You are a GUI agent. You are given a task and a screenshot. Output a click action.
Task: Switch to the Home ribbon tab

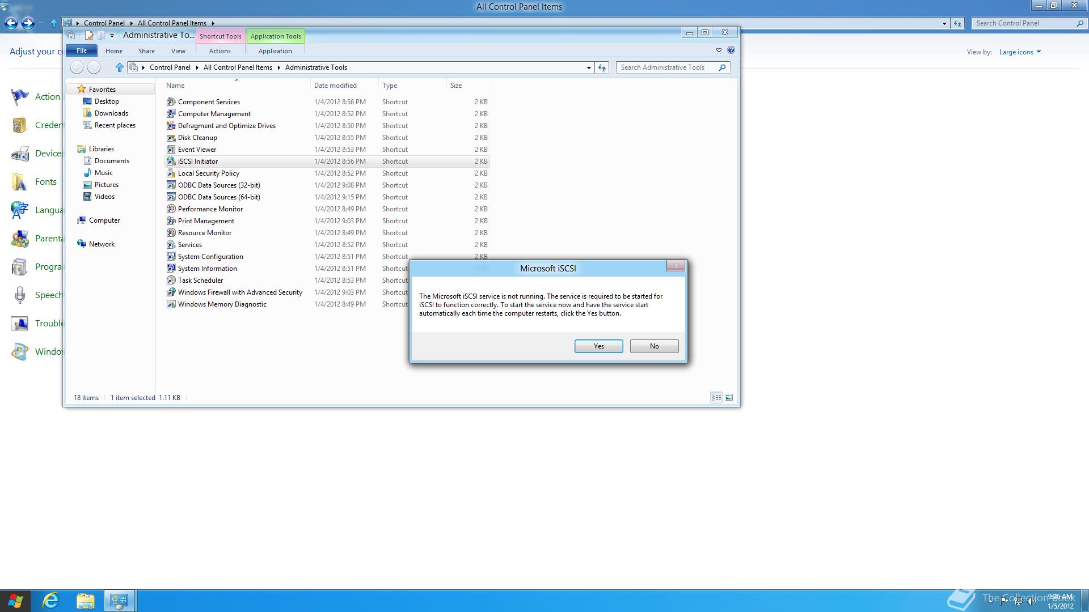(113, 51)
